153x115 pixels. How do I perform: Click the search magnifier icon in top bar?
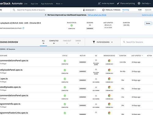point(14,10)
